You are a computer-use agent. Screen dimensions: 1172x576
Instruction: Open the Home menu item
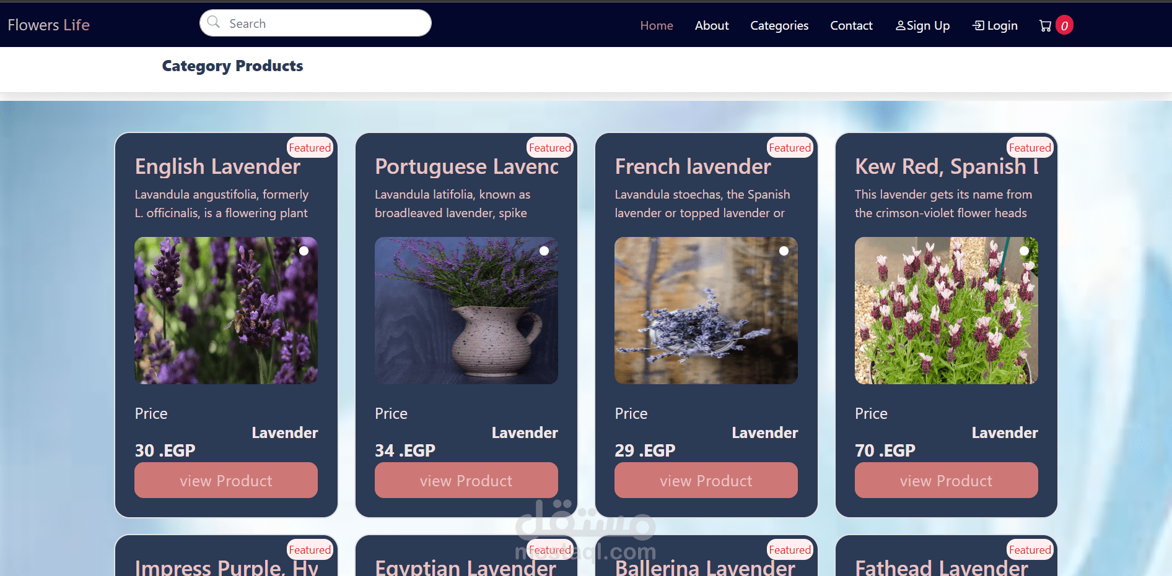click(x=657, y=25)
